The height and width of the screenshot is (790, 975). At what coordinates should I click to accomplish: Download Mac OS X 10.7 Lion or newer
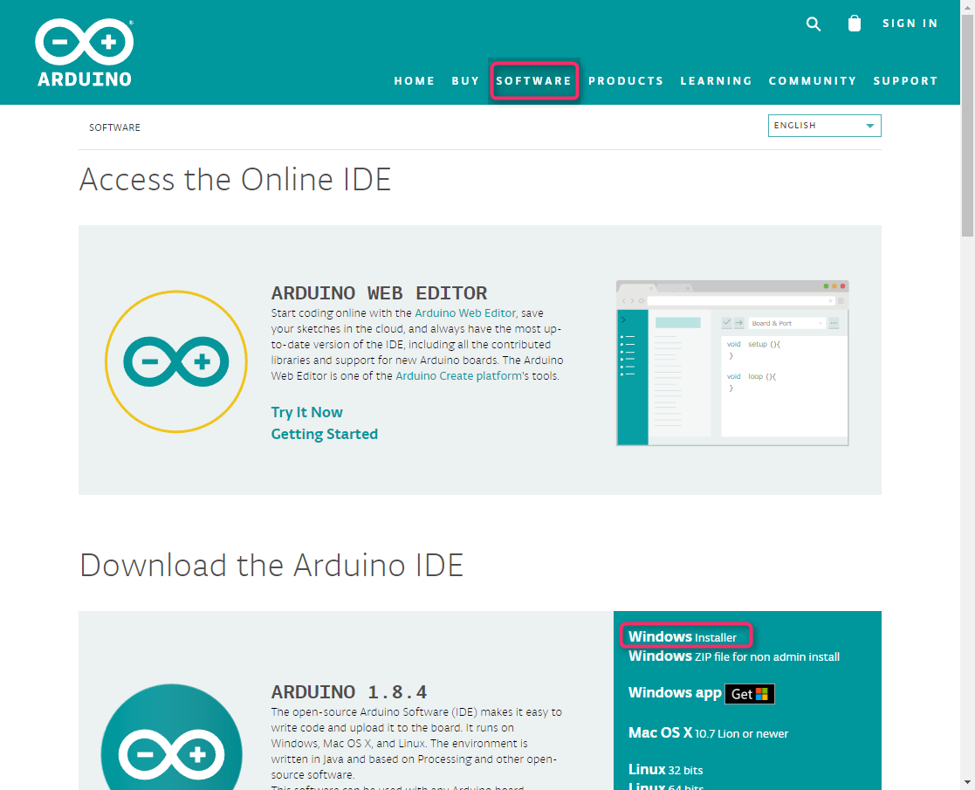click(708, 732)
